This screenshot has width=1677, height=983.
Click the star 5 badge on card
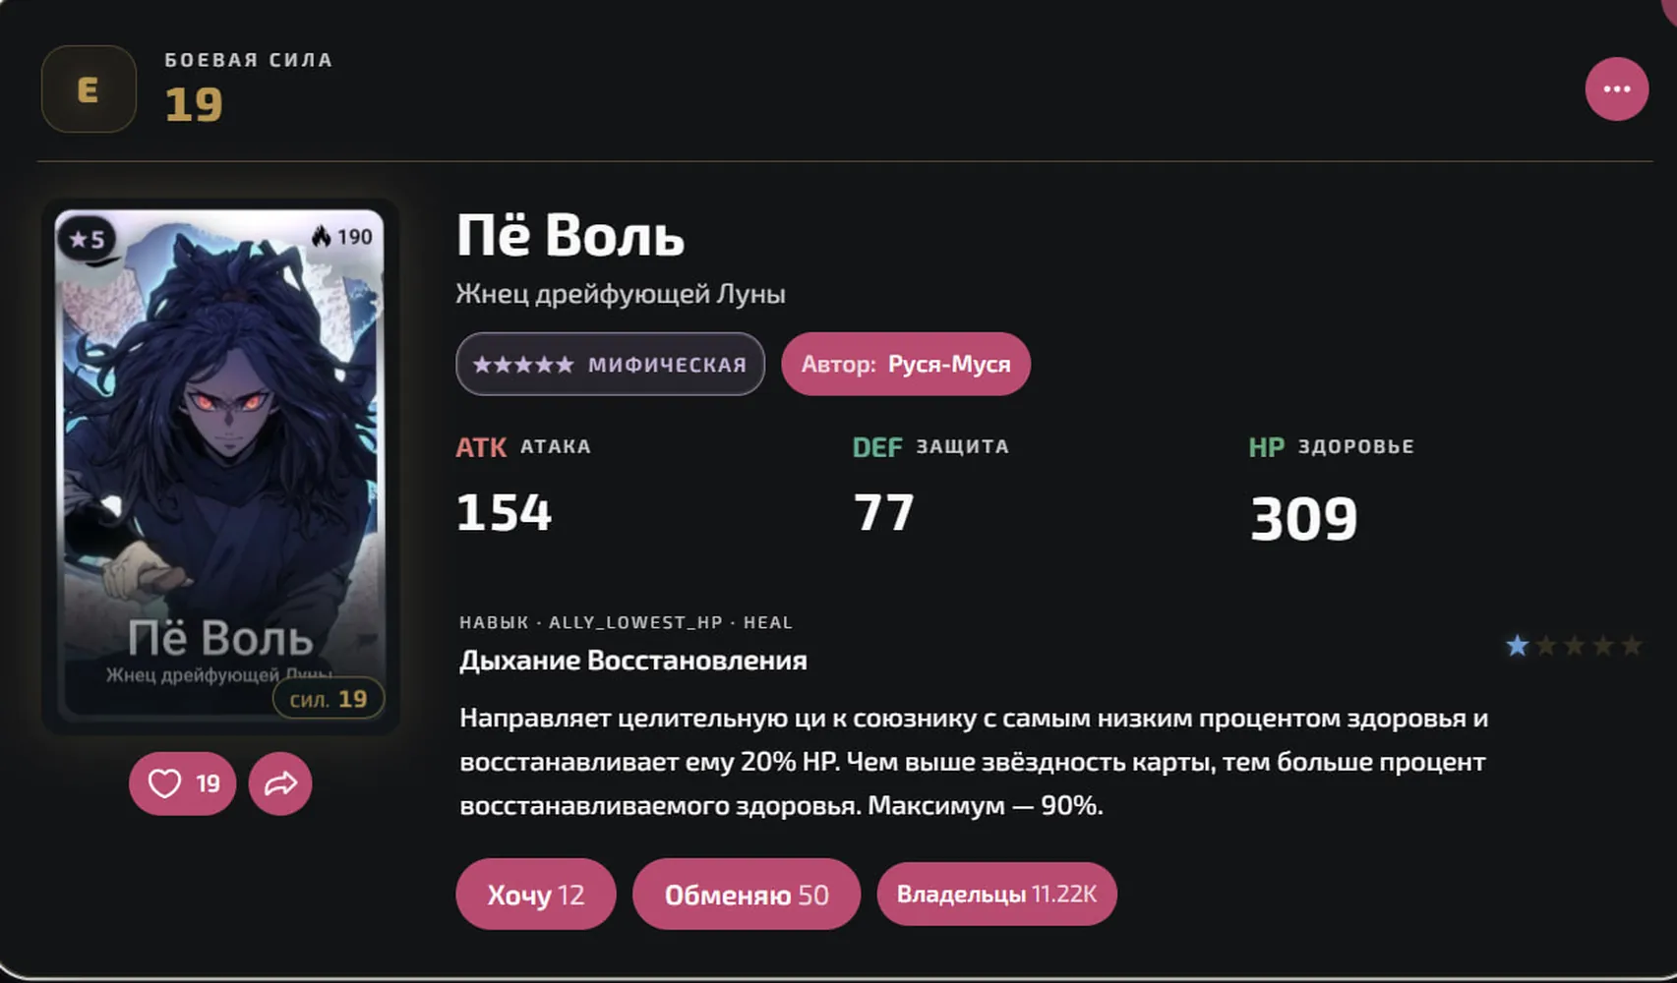tap(87, 239)
